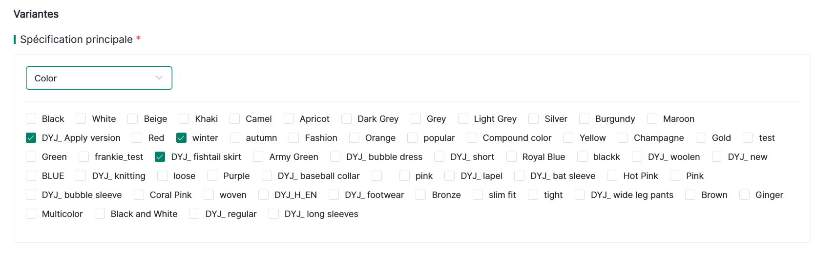Select the Champagne checkbox
This screenshot has width=815, height=253.
[x=623, y=138]
